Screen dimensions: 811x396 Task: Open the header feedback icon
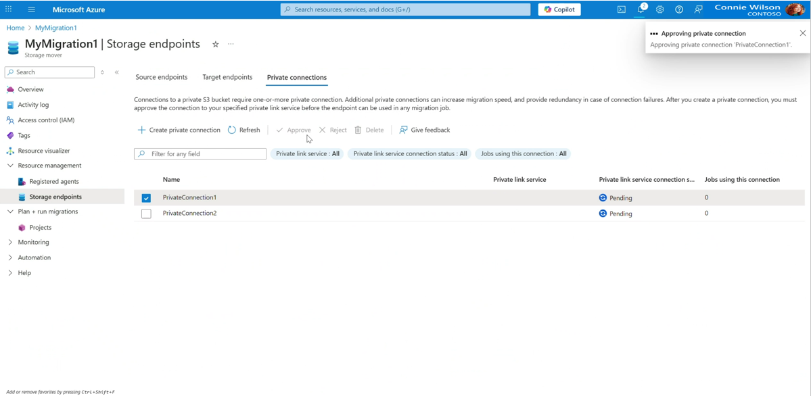pos(698,9)
